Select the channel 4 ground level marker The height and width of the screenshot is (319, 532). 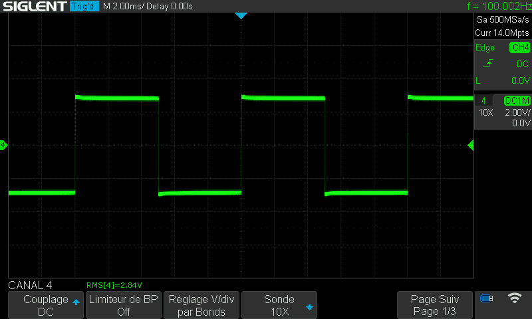3,145
